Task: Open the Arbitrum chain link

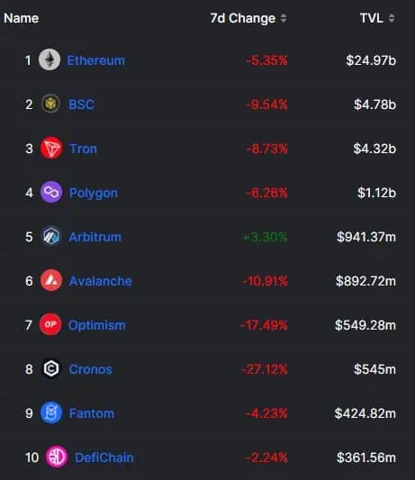Action: pos(95,237)
